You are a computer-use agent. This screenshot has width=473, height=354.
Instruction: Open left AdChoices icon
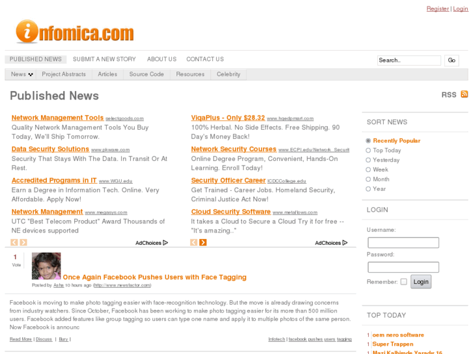pos(165,242)
